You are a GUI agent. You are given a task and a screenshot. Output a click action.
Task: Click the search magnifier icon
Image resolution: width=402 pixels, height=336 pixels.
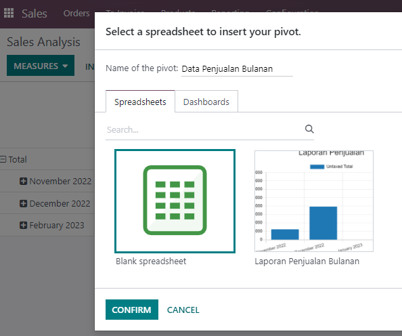[x=309, y=129]
